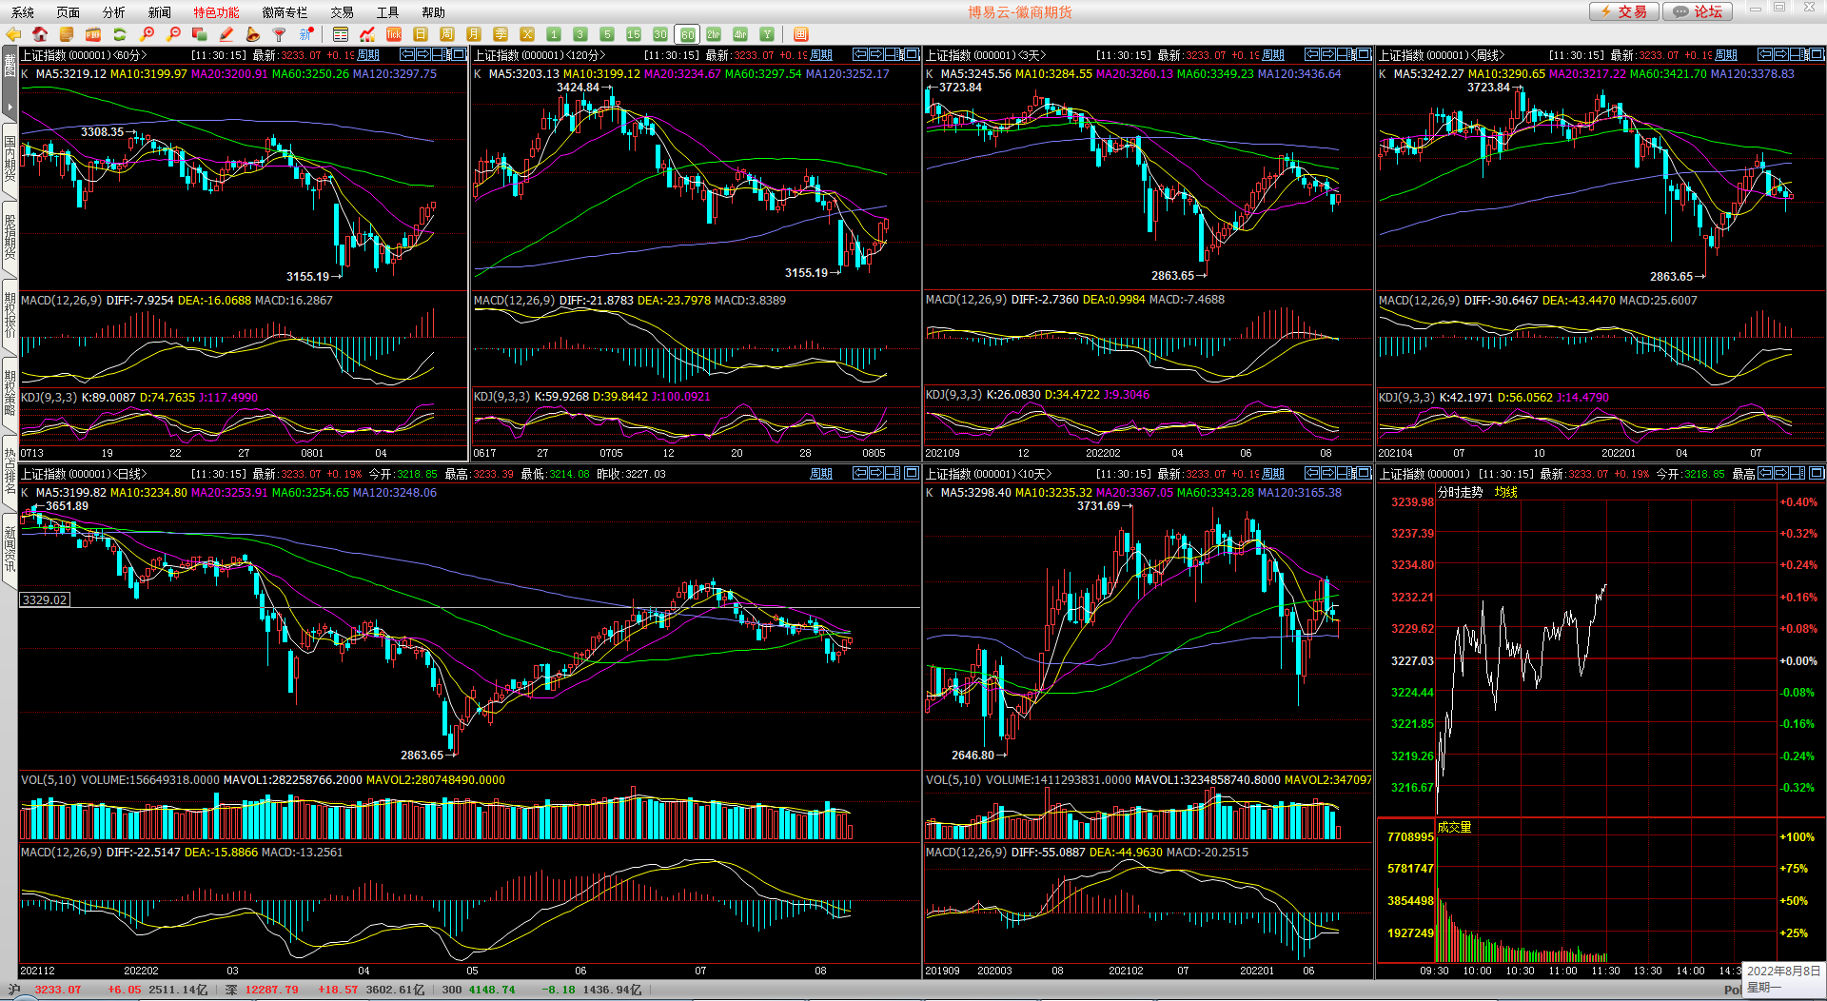Viewport: 1827px width, 1001px height.
Task: Open 周期 dropdown in the 10天 panel
Action: (x=1273, y=474)
